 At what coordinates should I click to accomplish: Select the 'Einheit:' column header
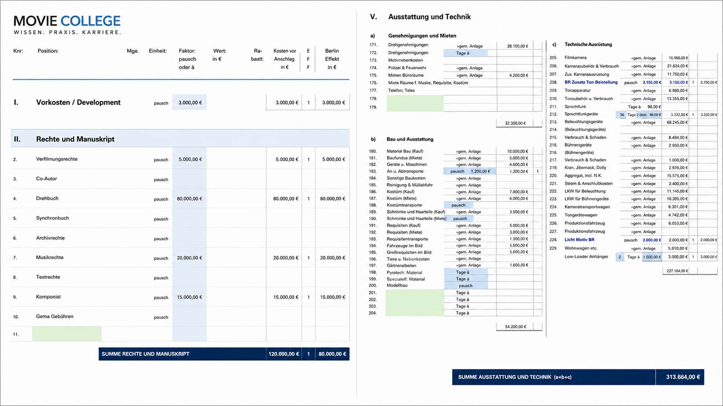pos(158,51)
